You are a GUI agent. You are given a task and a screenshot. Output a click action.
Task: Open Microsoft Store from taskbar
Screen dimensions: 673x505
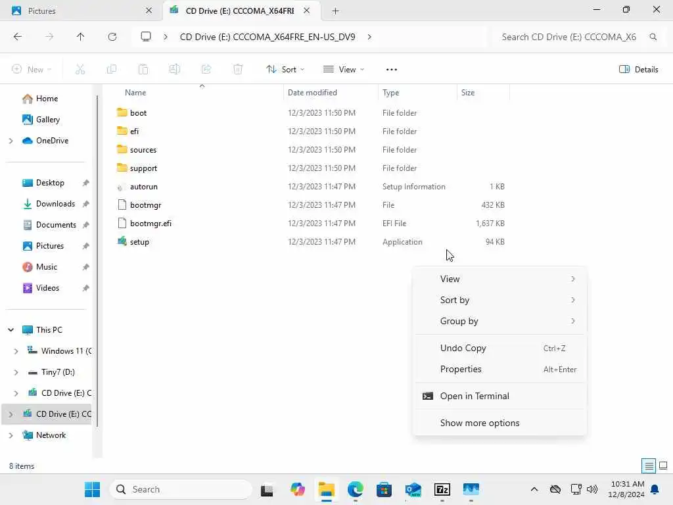[x=384, y=489]
